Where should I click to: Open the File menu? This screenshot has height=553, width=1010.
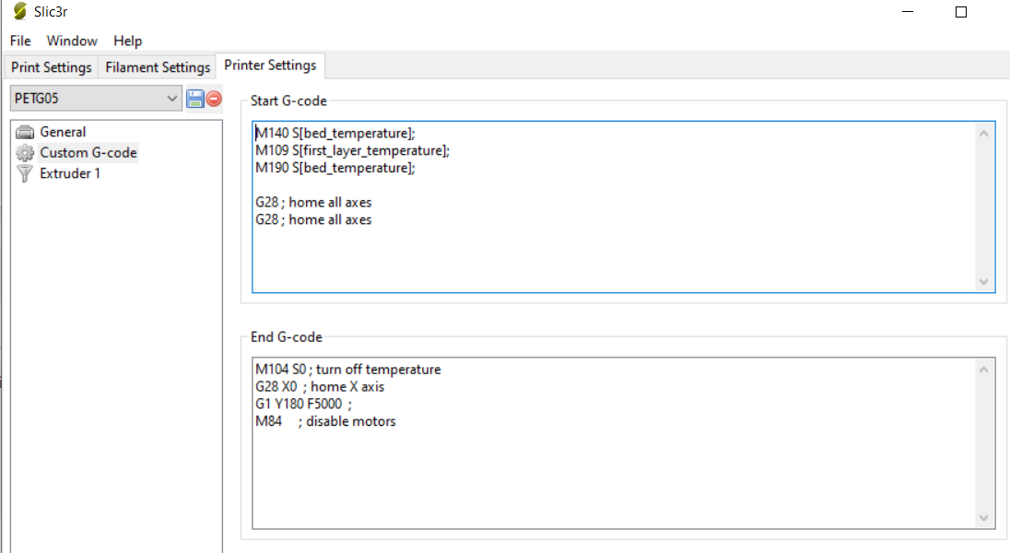[x=20, y=41]
